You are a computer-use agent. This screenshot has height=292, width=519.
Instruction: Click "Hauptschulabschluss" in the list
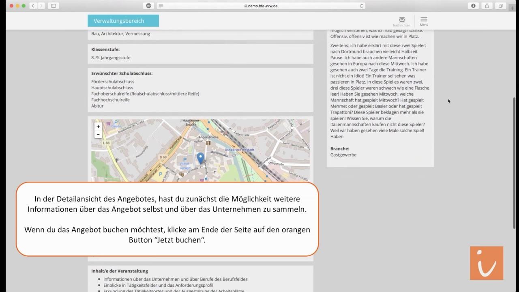112,88
